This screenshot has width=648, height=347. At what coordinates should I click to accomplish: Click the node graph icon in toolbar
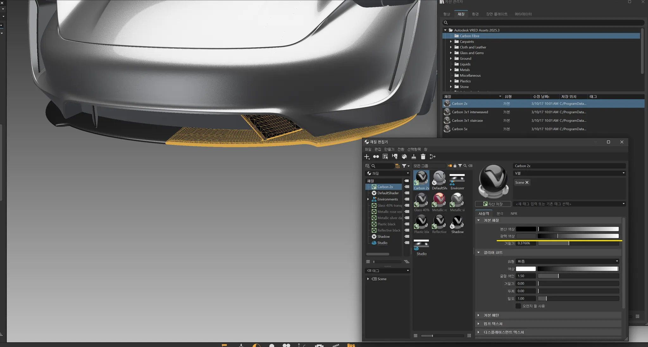pos(433,157)
